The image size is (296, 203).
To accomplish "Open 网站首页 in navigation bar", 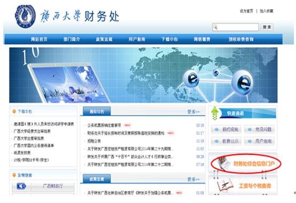I will [x=39, y=39].
